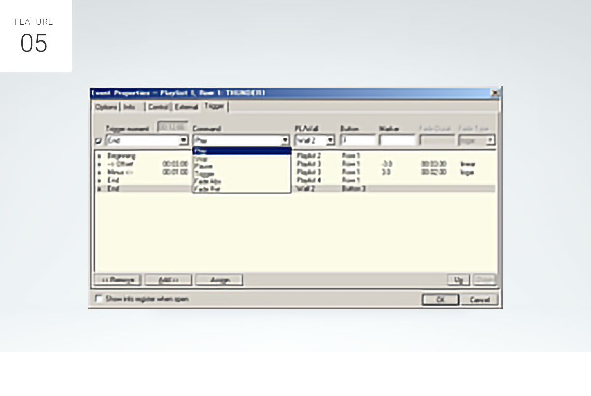Move the trigger up with Up button

click(458, 280)
